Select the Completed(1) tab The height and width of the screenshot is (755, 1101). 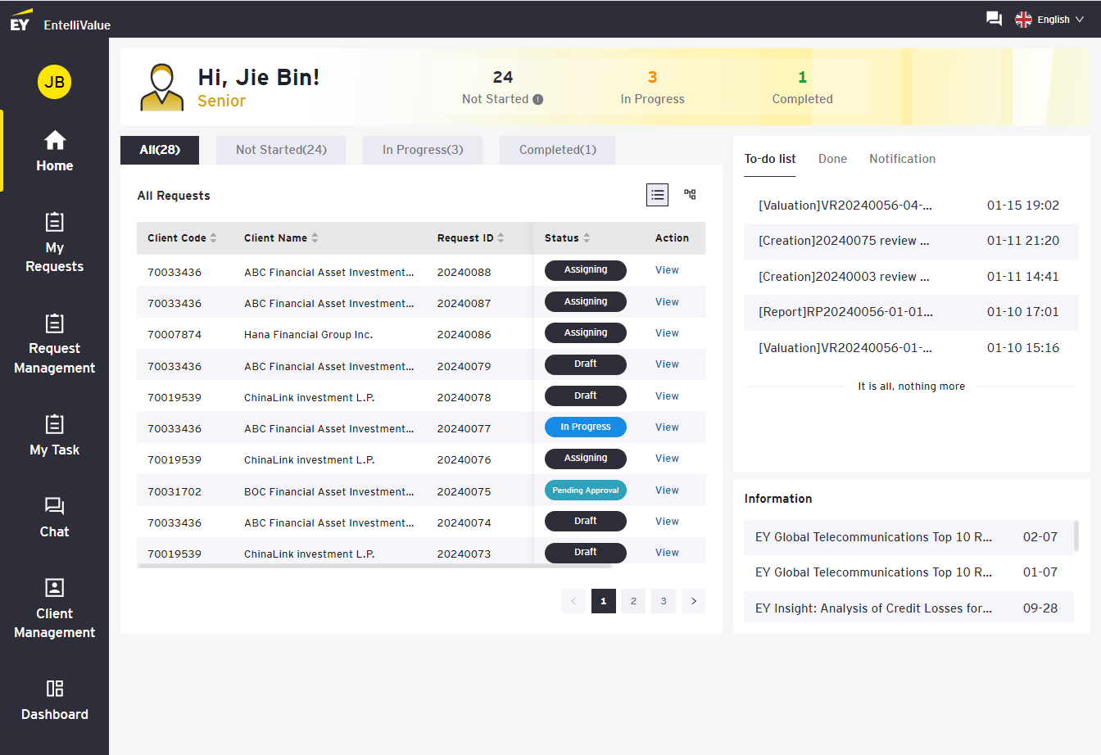(x=558, y=150)
